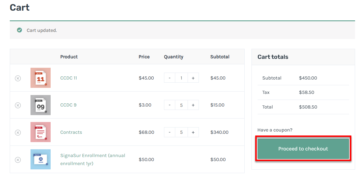Focus the CCDC 11 quantity field
Image resolution: width=362 pixels, height=182 pixels.
click(181, 78)
